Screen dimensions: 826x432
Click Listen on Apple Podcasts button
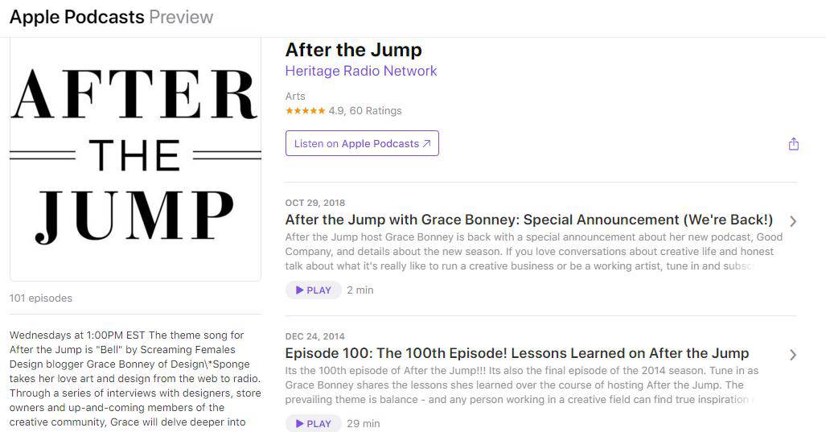point(362,143)
